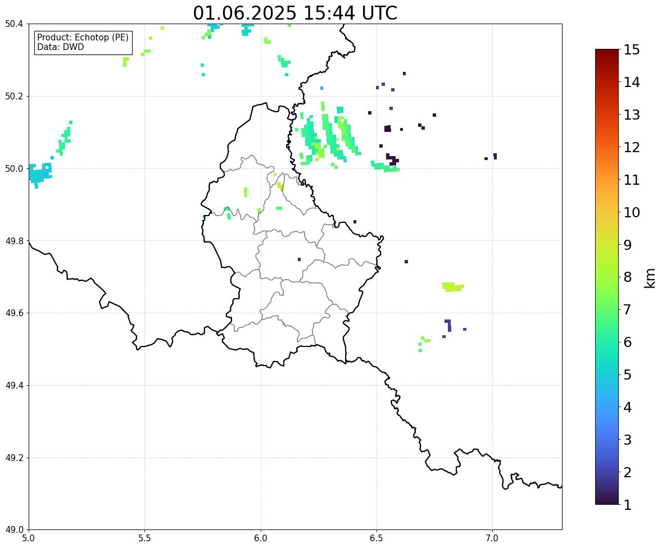
Task: Click the title "01.06.2025 15:44 UTC"
Action: [x=295, y=13]
